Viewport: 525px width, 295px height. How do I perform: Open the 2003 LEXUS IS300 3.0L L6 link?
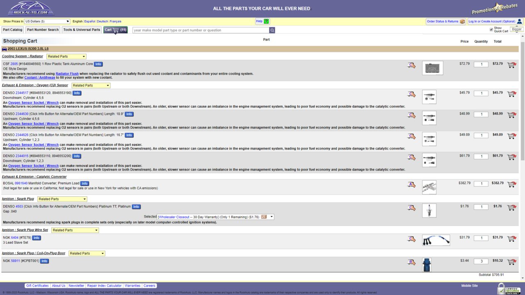coord(28,49)
